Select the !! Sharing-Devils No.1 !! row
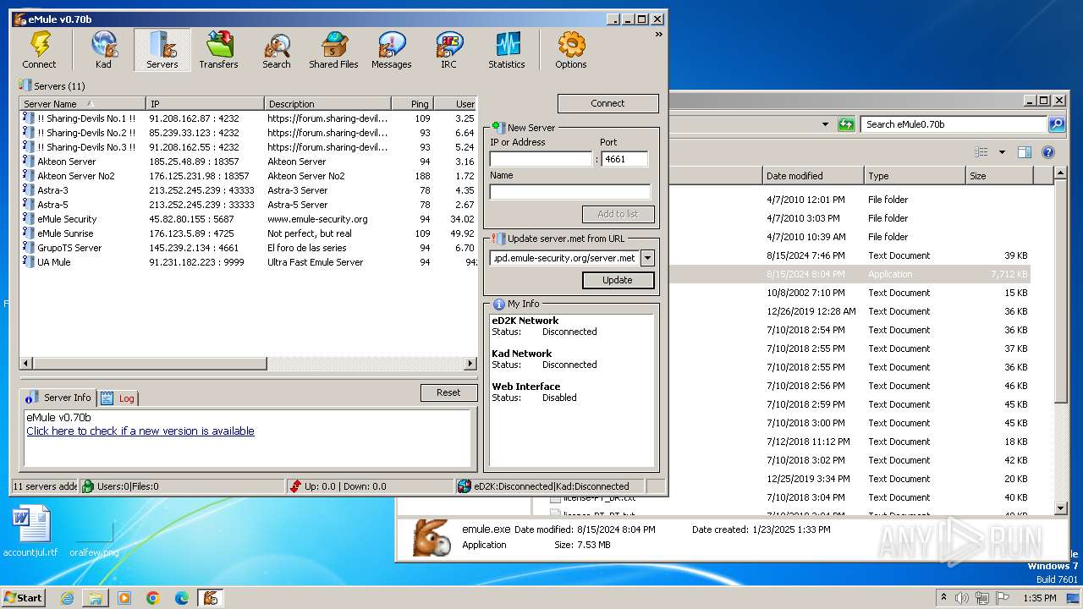 [x=249, y=118]
